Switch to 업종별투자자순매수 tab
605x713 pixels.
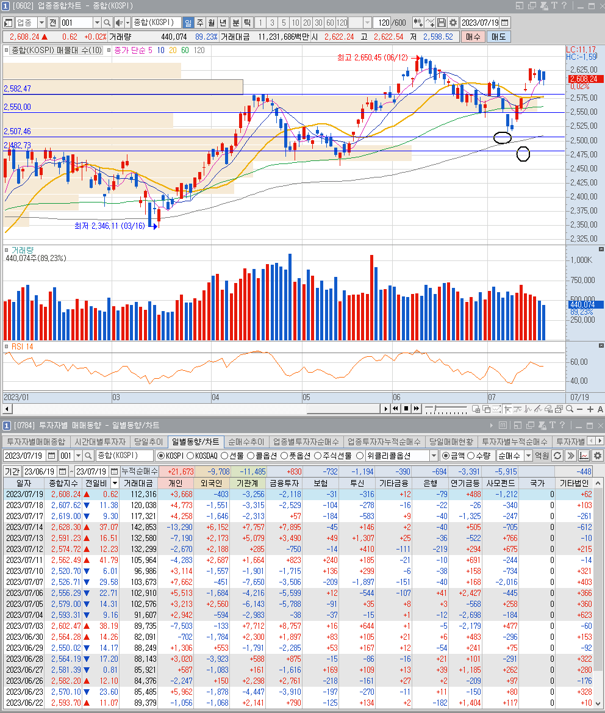[x=306, y=442]
